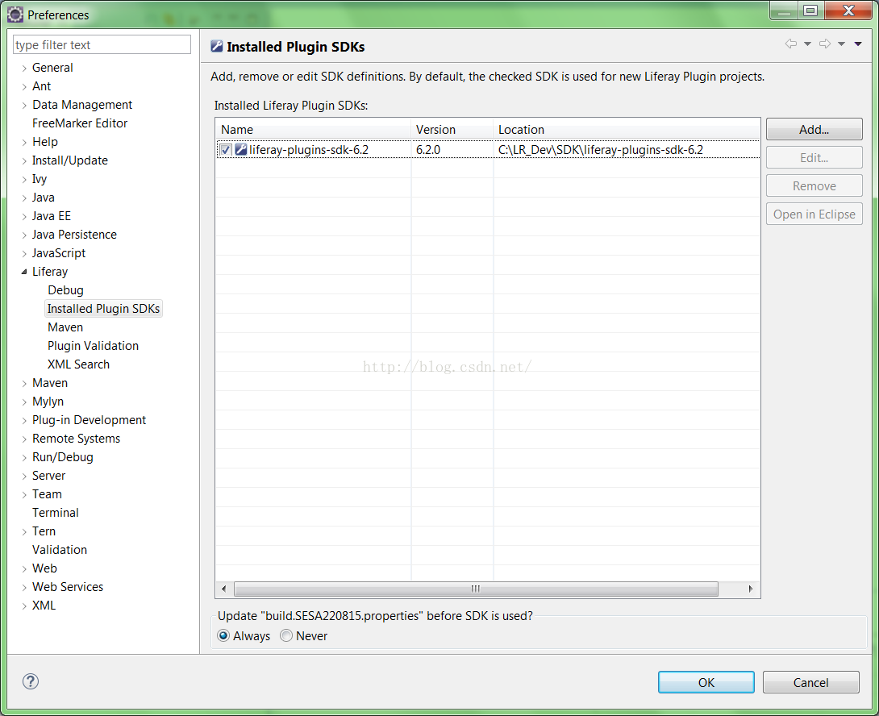This screenshot has height=716, width=879.
Task: Expand the Web Services node
Action: click(x=24, y=588)
